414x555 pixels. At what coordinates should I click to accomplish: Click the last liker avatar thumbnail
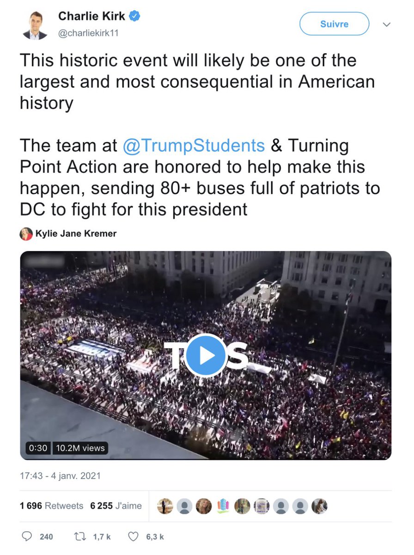[x=319, y=506]
